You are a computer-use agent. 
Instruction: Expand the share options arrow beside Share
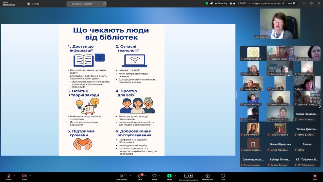pyautogui.click(x=176, y=176)
